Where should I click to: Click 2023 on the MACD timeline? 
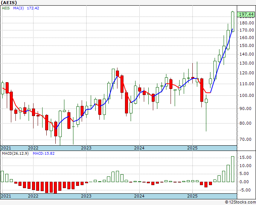[86, 196]
